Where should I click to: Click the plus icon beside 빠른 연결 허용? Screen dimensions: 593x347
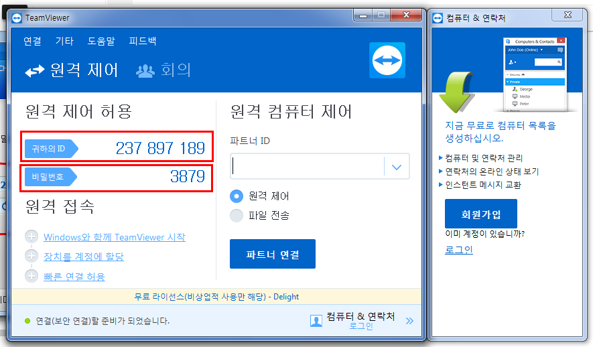(x=31, y=276)
